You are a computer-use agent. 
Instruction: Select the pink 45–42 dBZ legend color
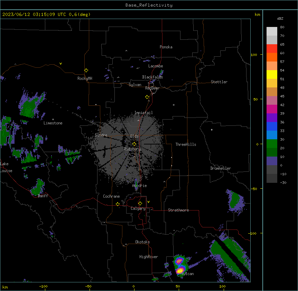[x=272, y=101]
